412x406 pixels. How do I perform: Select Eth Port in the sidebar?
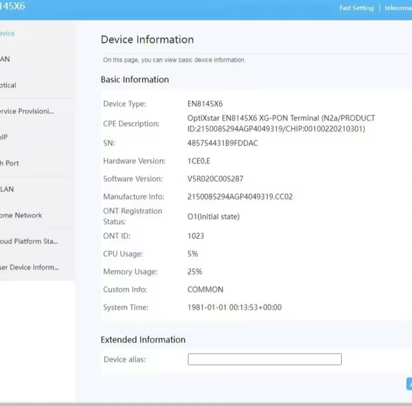10,163
